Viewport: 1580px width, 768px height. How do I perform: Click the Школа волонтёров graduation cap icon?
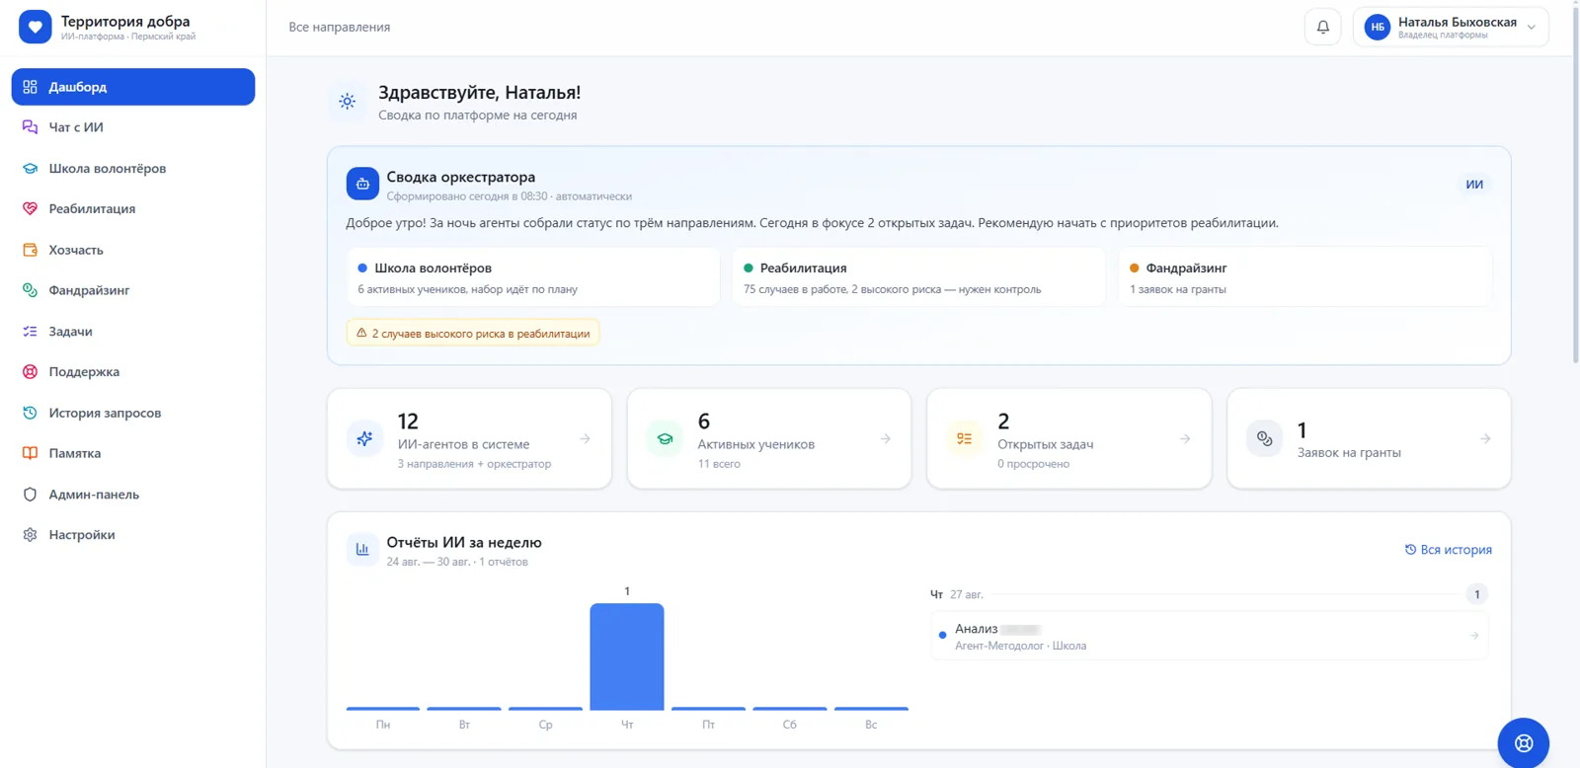(x=30, y=169)
